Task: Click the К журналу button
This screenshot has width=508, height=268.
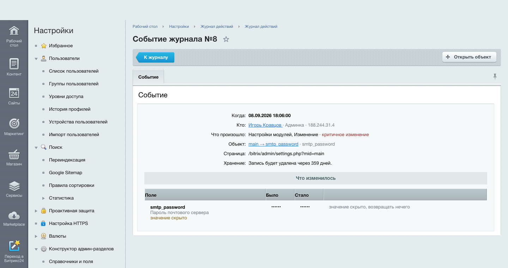Action: coord(156,57)
